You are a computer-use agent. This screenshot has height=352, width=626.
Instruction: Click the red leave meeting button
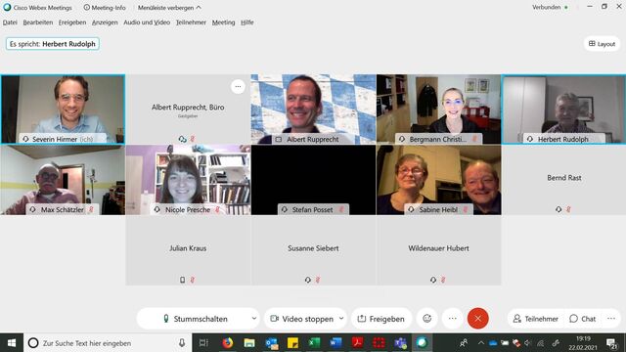(477, 319)
